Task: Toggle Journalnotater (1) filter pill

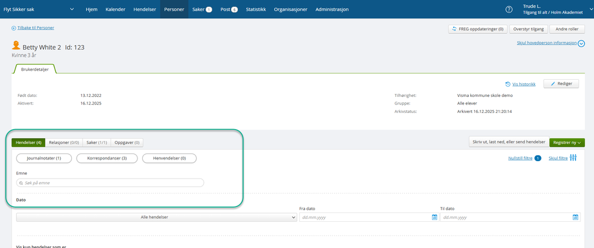Action: click(x=44, y=158)
